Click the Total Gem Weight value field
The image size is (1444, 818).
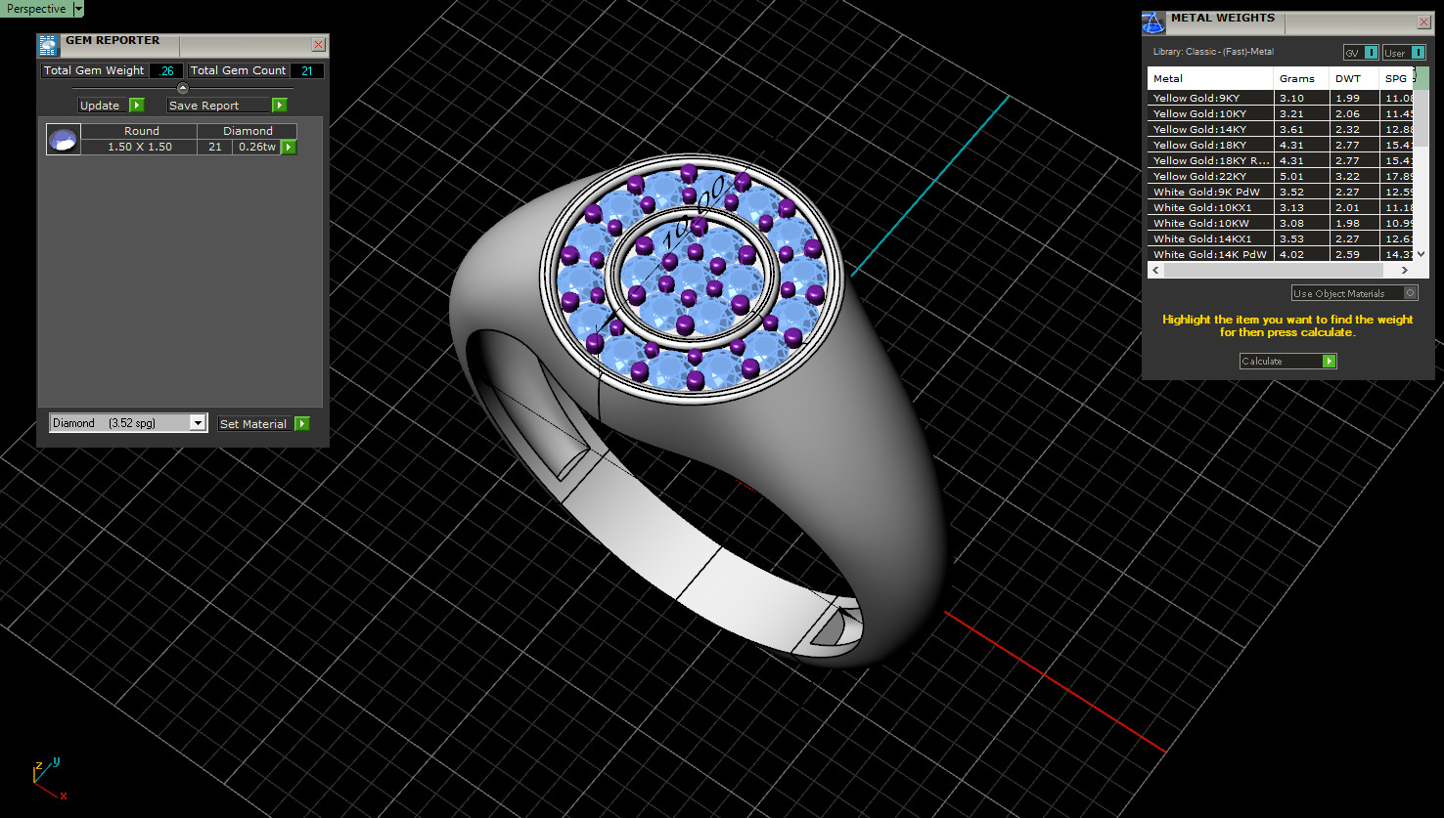[x=167, y=70]
